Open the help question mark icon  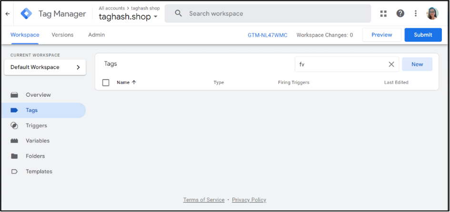pyautogui.click(x=400, y=13)
